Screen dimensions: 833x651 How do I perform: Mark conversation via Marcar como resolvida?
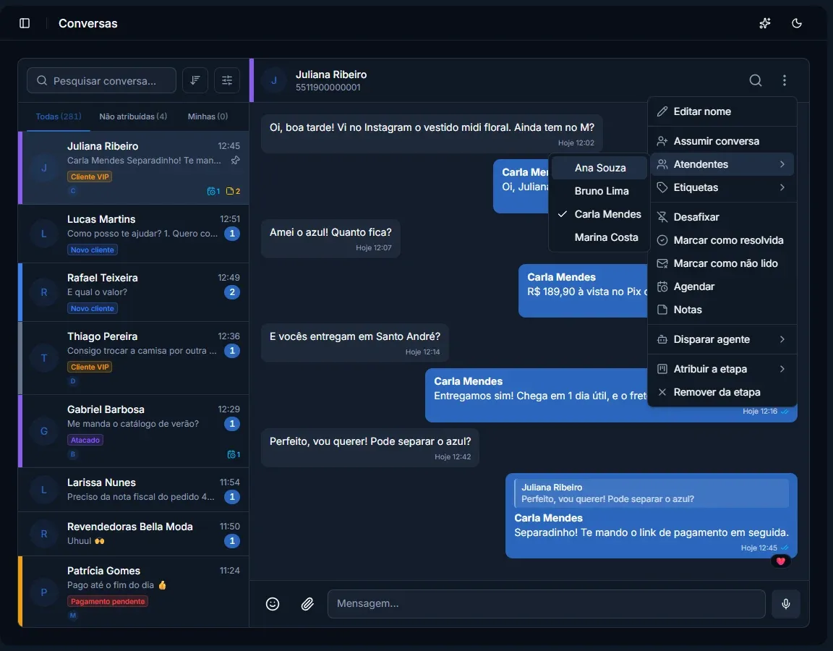tap(722, 240)
